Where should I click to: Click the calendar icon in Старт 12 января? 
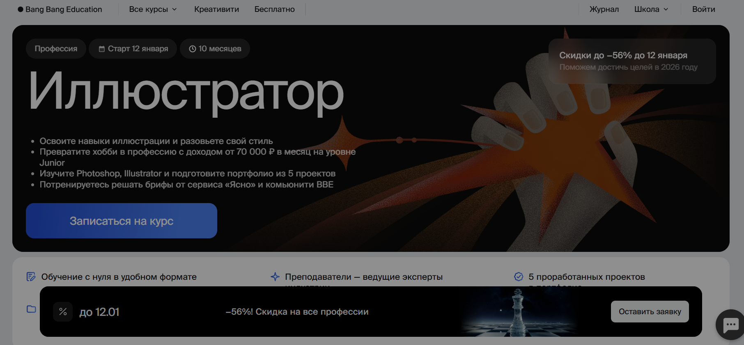click(102, 49)
